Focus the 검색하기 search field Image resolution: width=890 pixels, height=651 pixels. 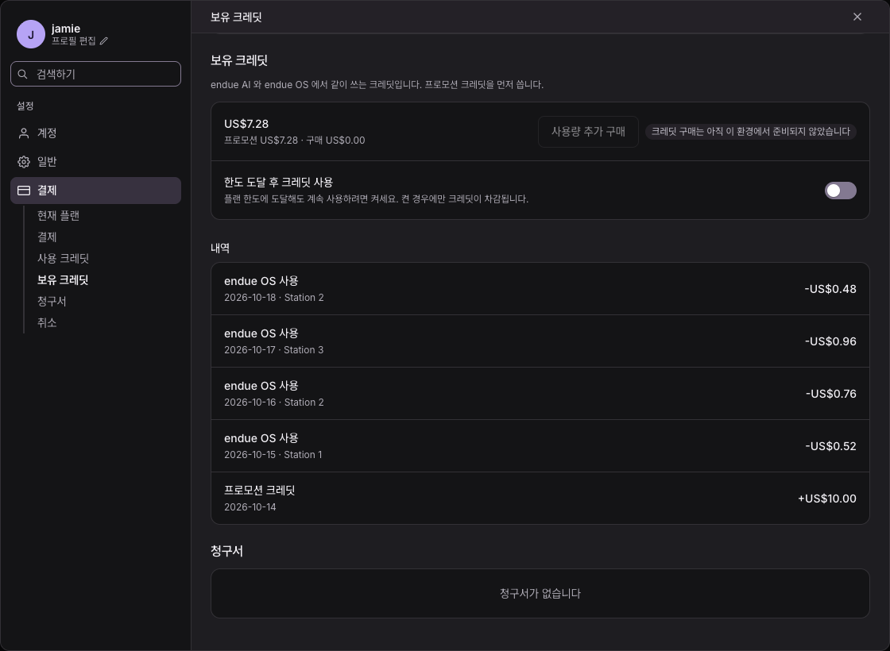tap(95, 74)
